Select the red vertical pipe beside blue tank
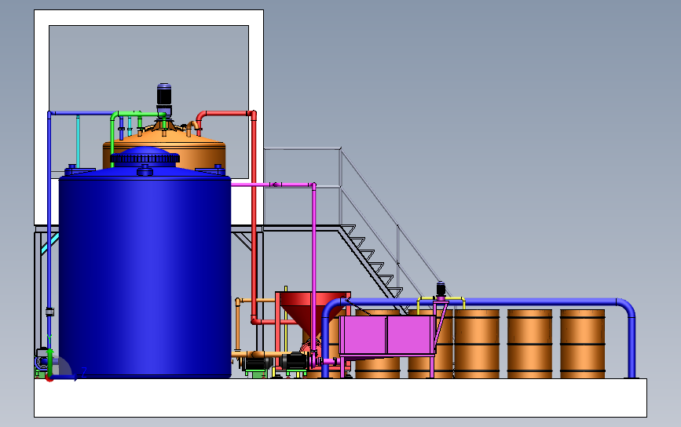681x427 pixels. 254,217
